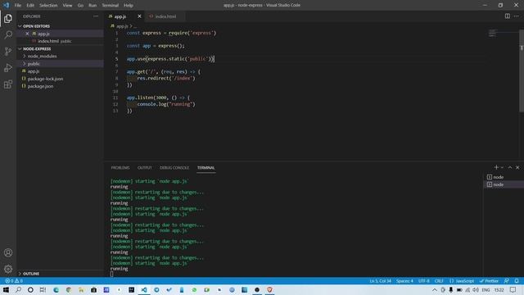Place cursor on line 12 console.log
The image size is (524, 295).
[x=166, y=104]
